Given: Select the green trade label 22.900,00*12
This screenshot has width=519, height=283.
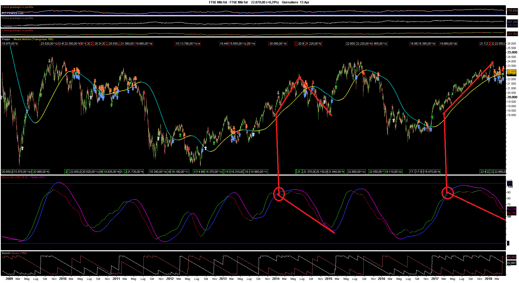Looking at the screenshot, I should pos(356,172).
